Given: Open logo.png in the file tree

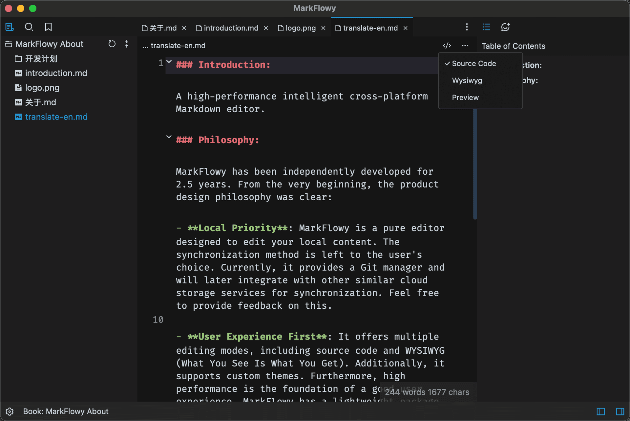Looking at the screenshot, I should [42, 88].
